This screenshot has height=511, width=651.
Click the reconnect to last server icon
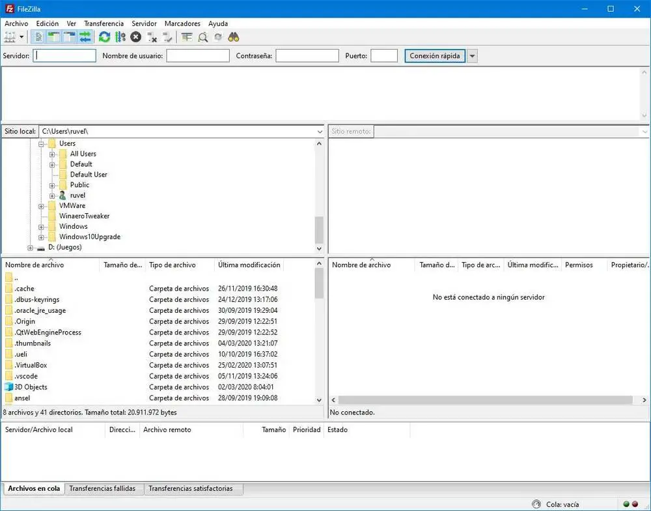click(x=167, y=37)
